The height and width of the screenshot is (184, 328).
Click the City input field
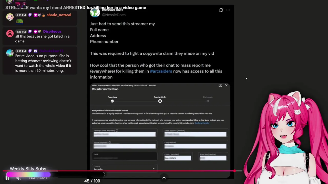[x=195, y=146]
